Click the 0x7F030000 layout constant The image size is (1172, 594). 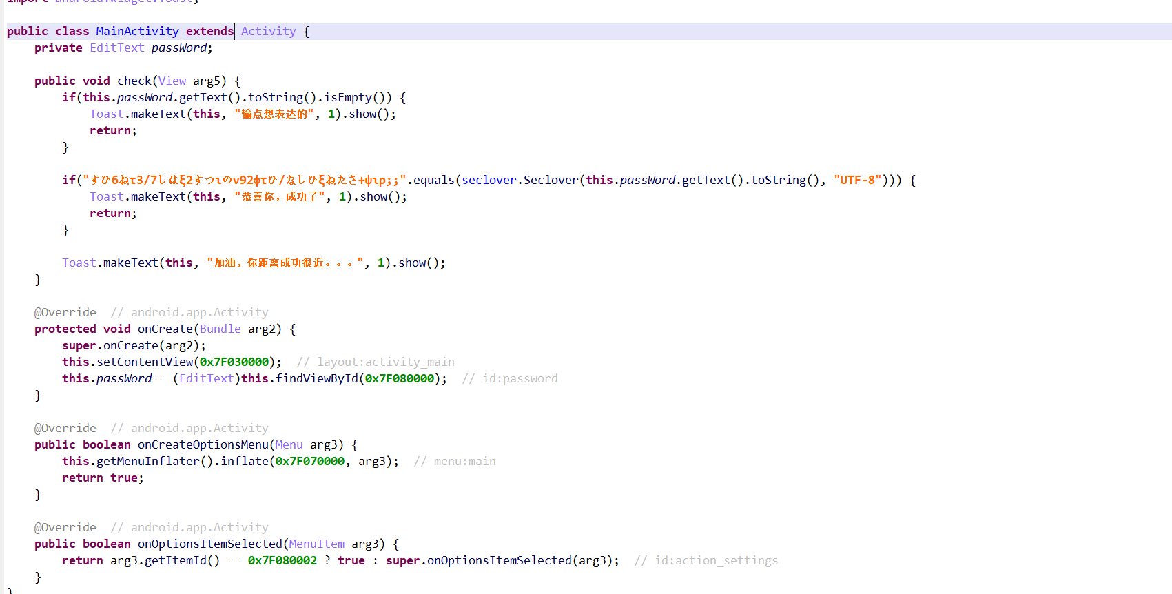(234, 362)
